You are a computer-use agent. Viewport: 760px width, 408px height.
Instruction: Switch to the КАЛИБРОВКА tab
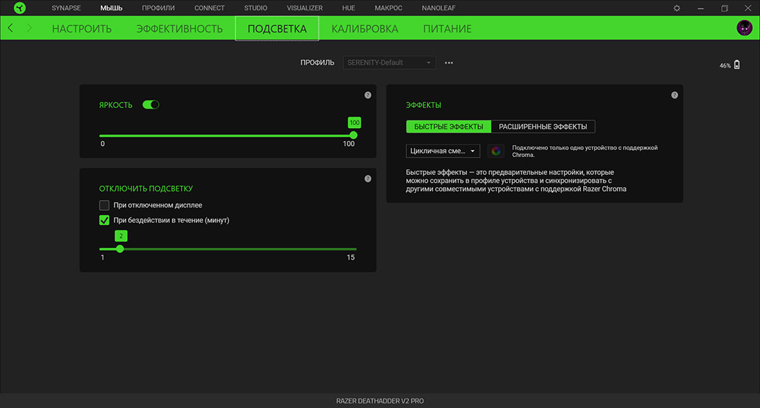tap(365, 28)
